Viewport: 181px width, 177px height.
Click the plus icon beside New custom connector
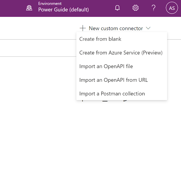[x=82, y=28]
